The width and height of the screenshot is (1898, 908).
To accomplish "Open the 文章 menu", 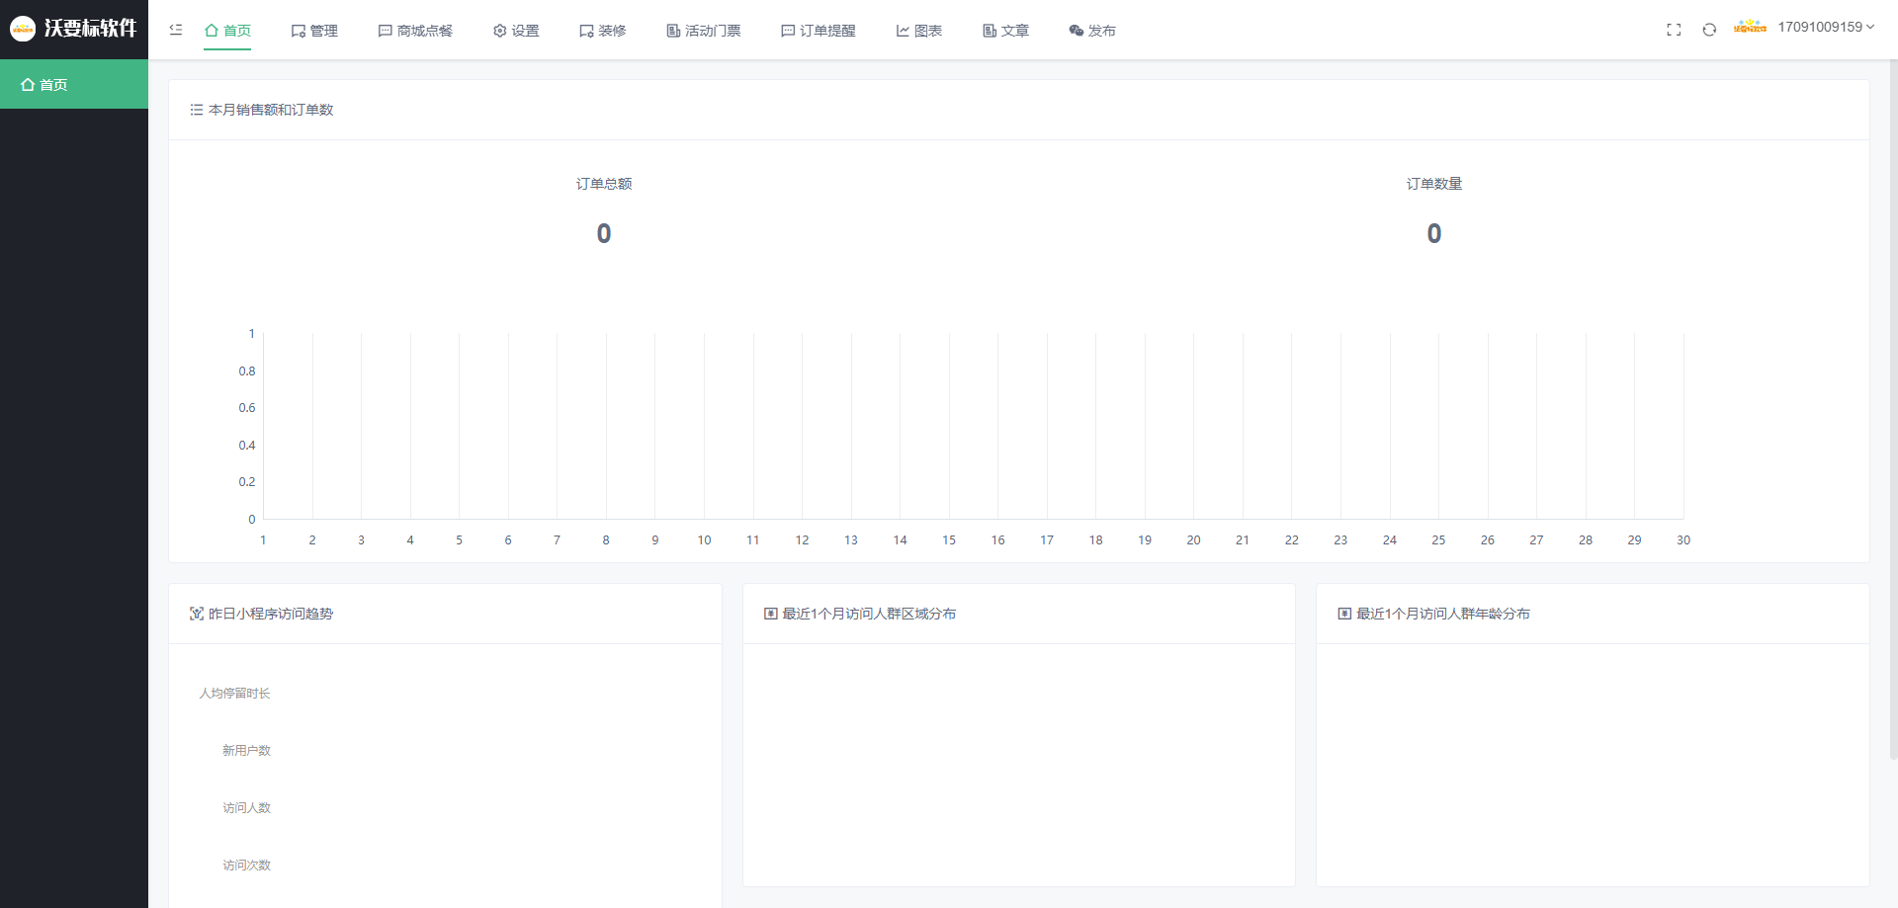I will click(1006, 31).
